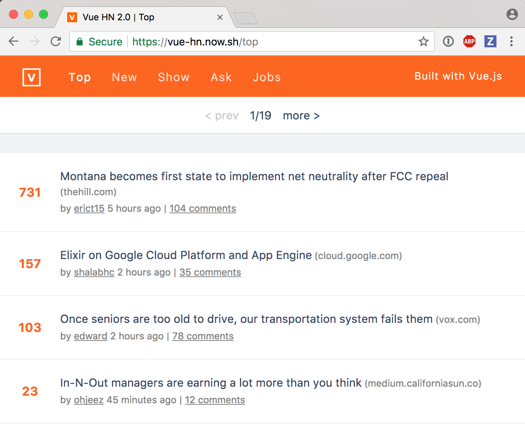Go to the next page via 'more >'
The height and width of the screenshot is (425, 525).
tap(301, 116)
